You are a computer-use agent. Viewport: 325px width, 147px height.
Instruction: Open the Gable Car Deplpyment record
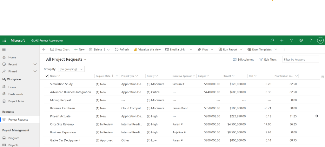(x=65, y=140)
